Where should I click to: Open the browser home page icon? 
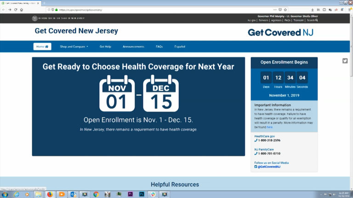coord(22,10)
